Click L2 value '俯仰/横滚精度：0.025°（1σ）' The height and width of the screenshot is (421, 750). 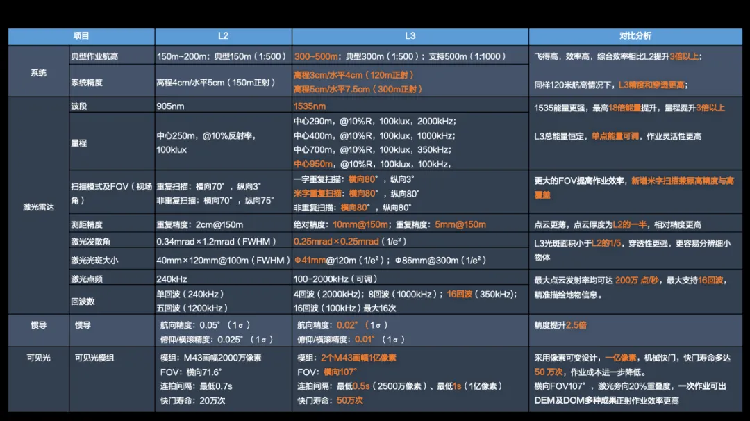pyautogui.click(x=217, y=340)
